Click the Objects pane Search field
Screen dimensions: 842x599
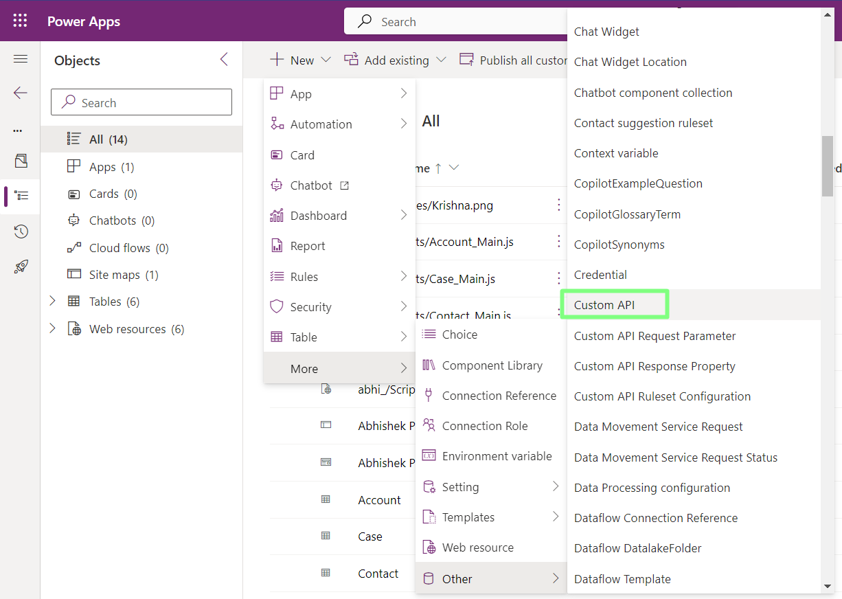tap(141, 102)
